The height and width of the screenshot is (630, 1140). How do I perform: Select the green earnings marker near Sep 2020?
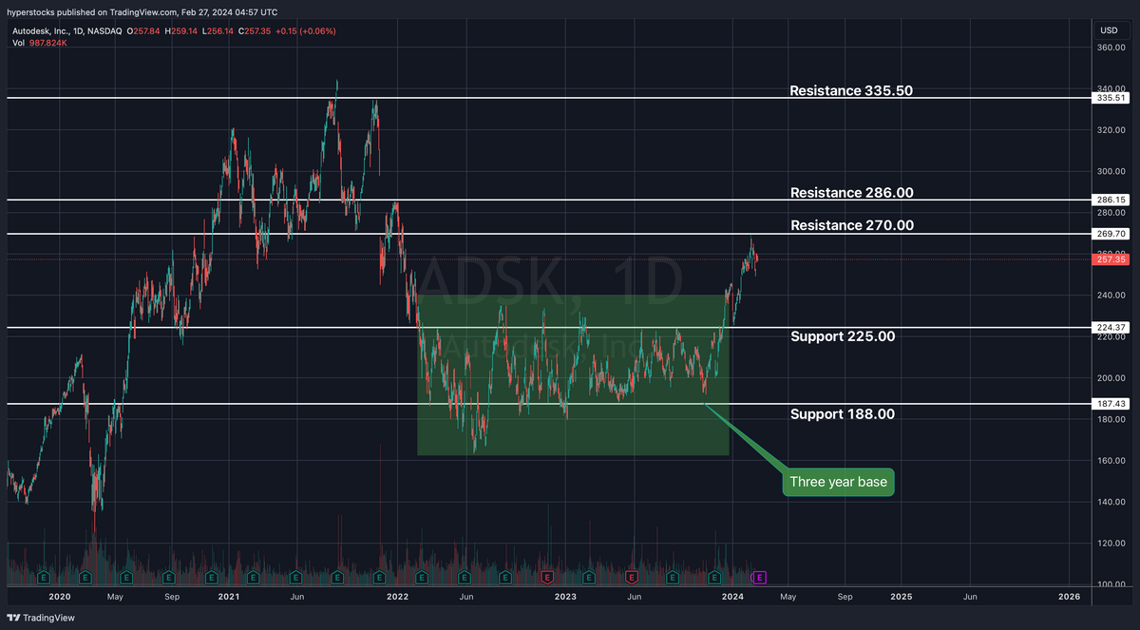pos(168,577)
